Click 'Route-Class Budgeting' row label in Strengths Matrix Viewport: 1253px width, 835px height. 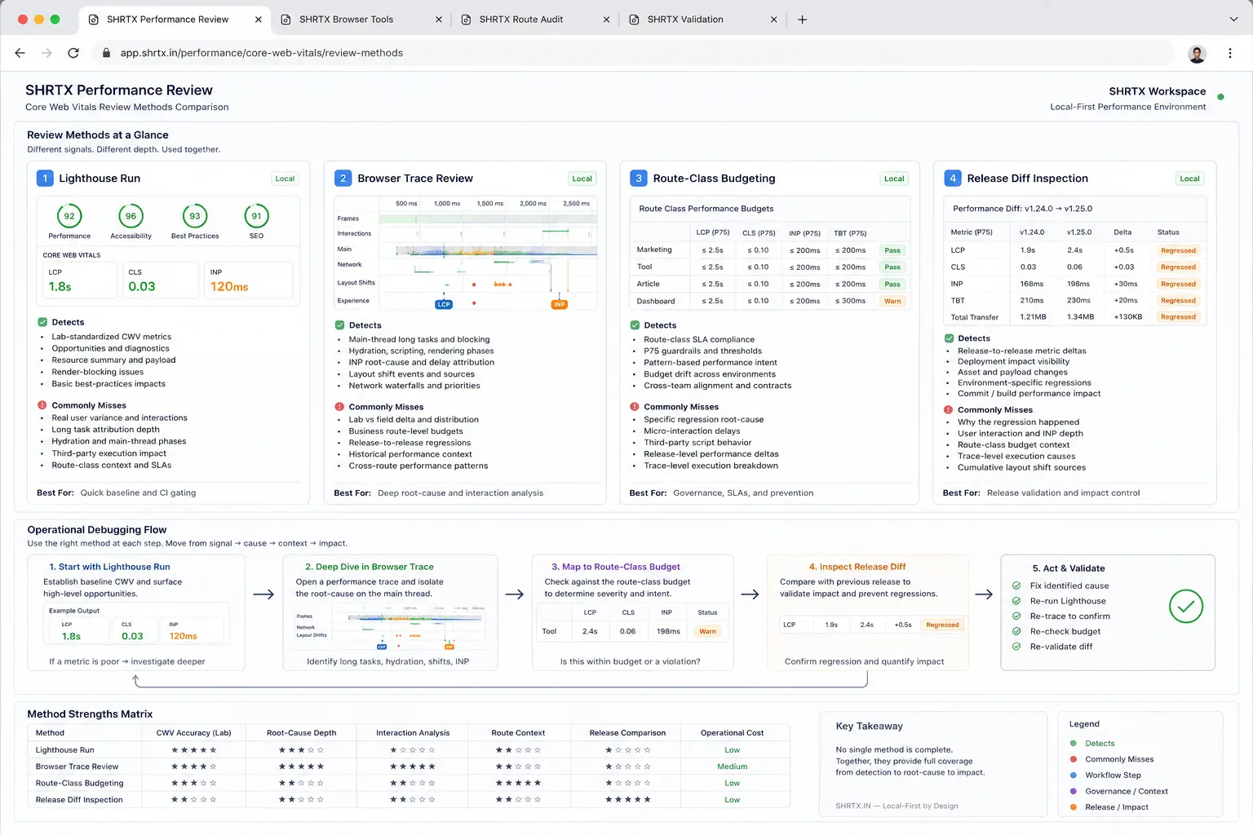(x=80, y=784)
